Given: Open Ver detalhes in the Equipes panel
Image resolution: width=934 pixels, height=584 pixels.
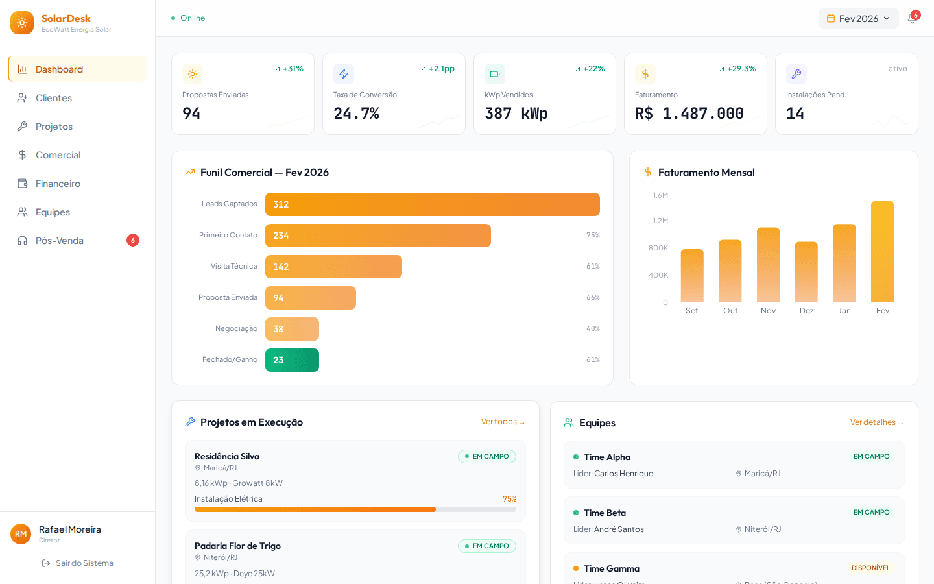Looking at the screenshot, I should pos(877,422).
